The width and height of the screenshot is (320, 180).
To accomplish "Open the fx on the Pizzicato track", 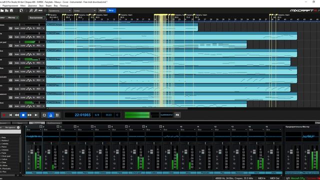I will click(34, 80).
